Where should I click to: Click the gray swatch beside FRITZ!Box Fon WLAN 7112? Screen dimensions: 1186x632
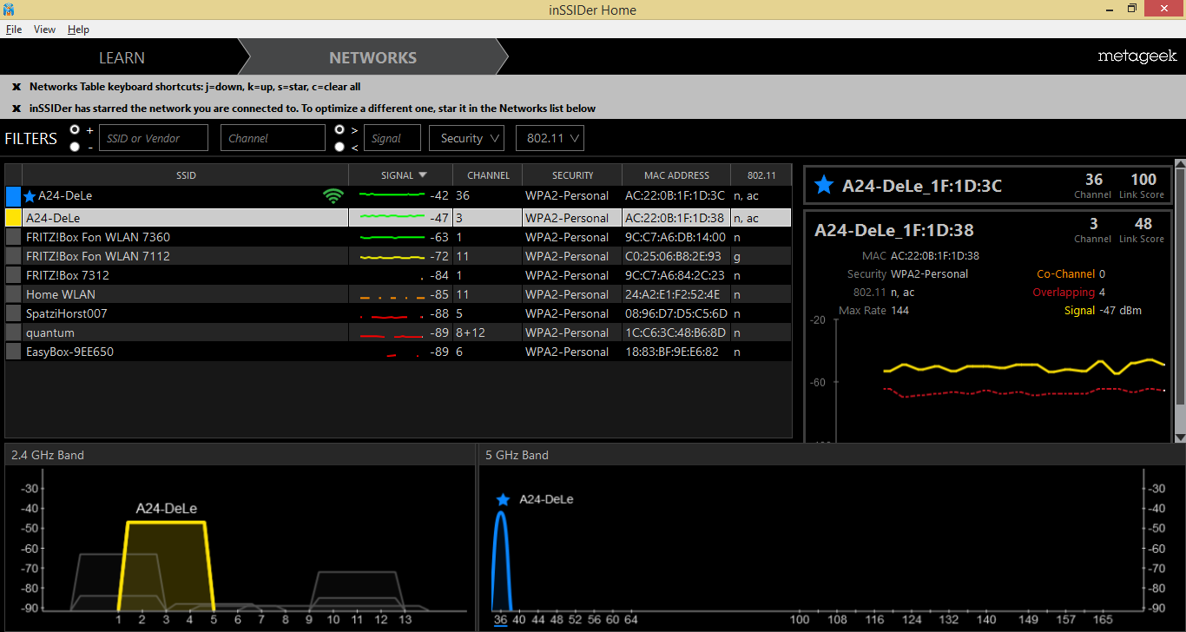pyautogui.click(x=13, y=256)
